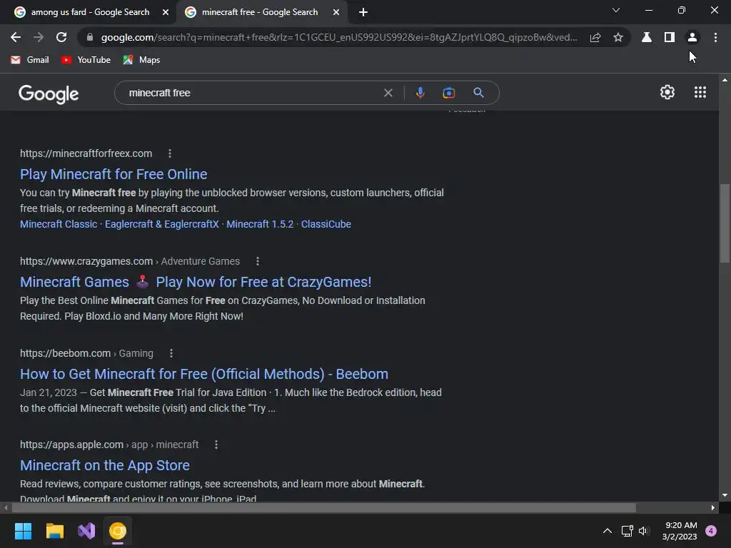
Task: Open clock showing 9:20 AM
Action: [x=680, y=531]
